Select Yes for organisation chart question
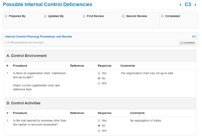This screenshot has height=139, width=202. point(99,73)
